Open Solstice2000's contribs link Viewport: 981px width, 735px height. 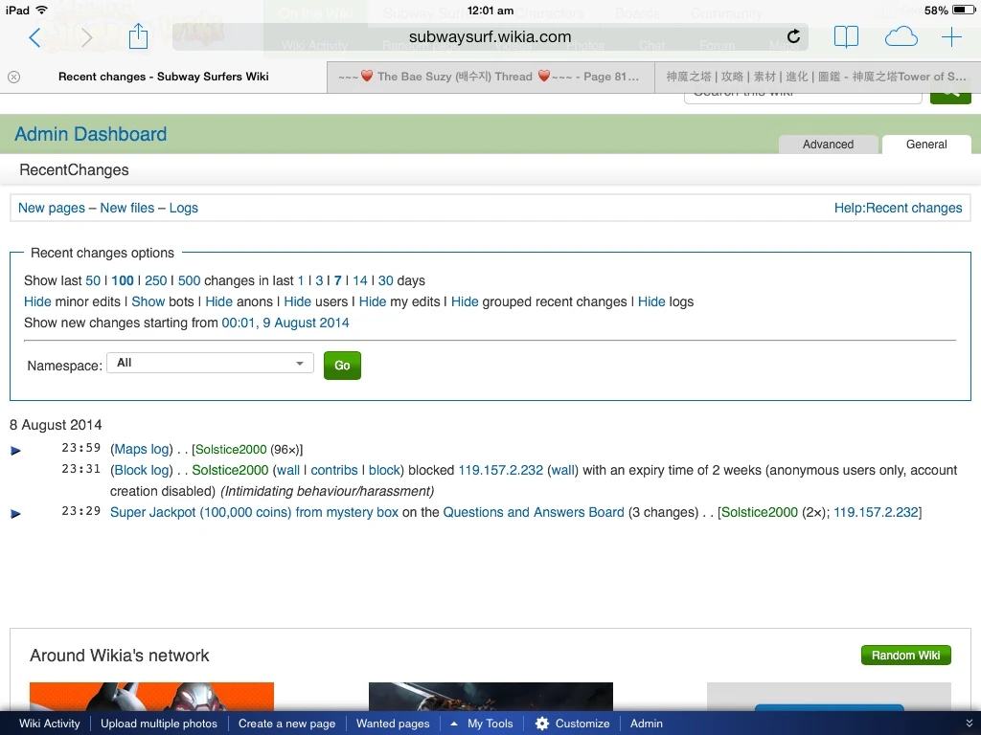(334, 471)
